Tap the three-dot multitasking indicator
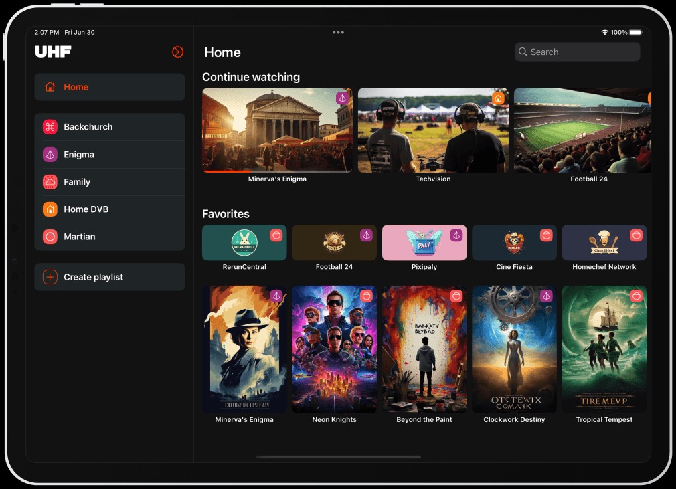This screenshot has width=676, height=489. point(339,32)
